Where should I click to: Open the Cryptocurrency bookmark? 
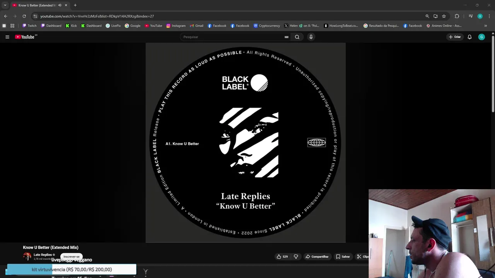coord(267,26)
